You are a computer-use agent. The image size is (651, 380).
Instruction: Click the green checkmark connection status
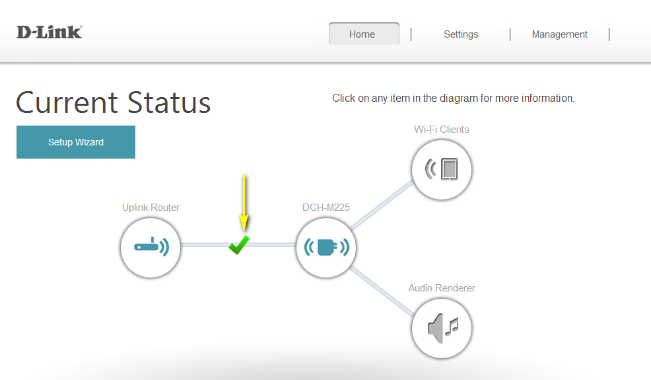239,245
